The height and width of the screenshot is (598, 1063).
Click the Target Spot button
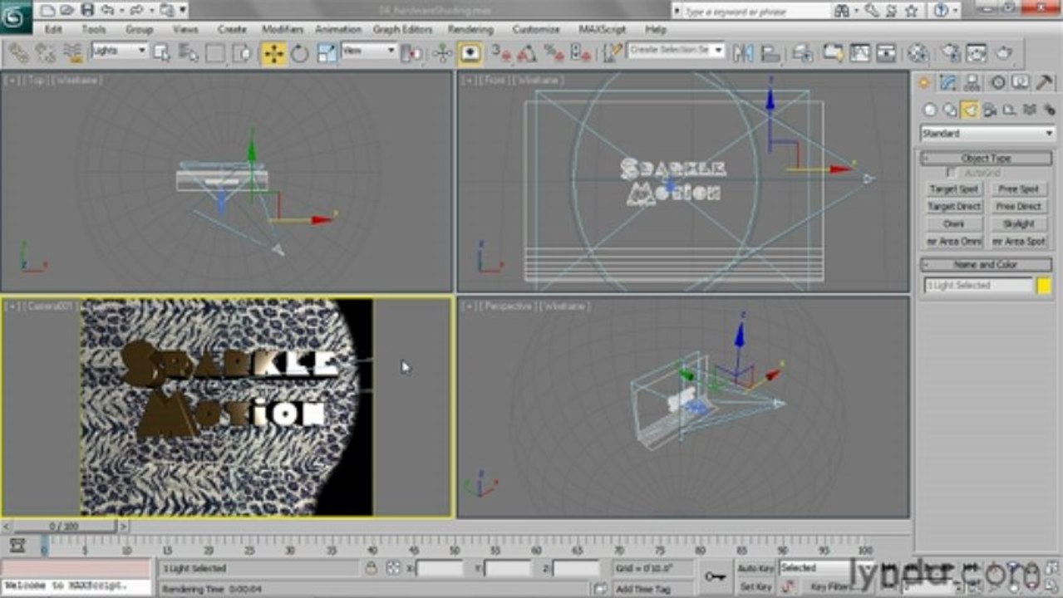[954, 189]
